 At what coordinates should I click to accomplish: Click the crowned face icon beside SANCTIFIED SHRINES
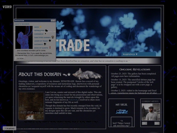click(x=52, y=37)
